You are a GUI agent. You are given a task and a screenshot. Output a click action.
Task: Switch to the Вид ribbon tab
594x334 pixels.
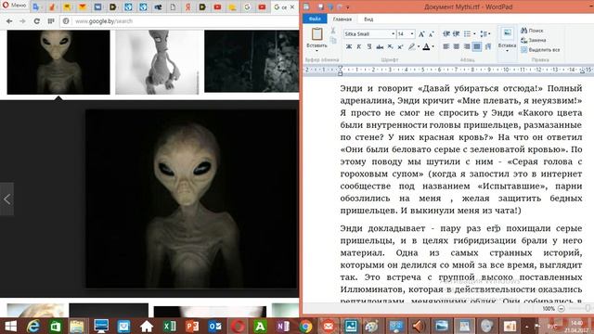[x=368, y=19]
